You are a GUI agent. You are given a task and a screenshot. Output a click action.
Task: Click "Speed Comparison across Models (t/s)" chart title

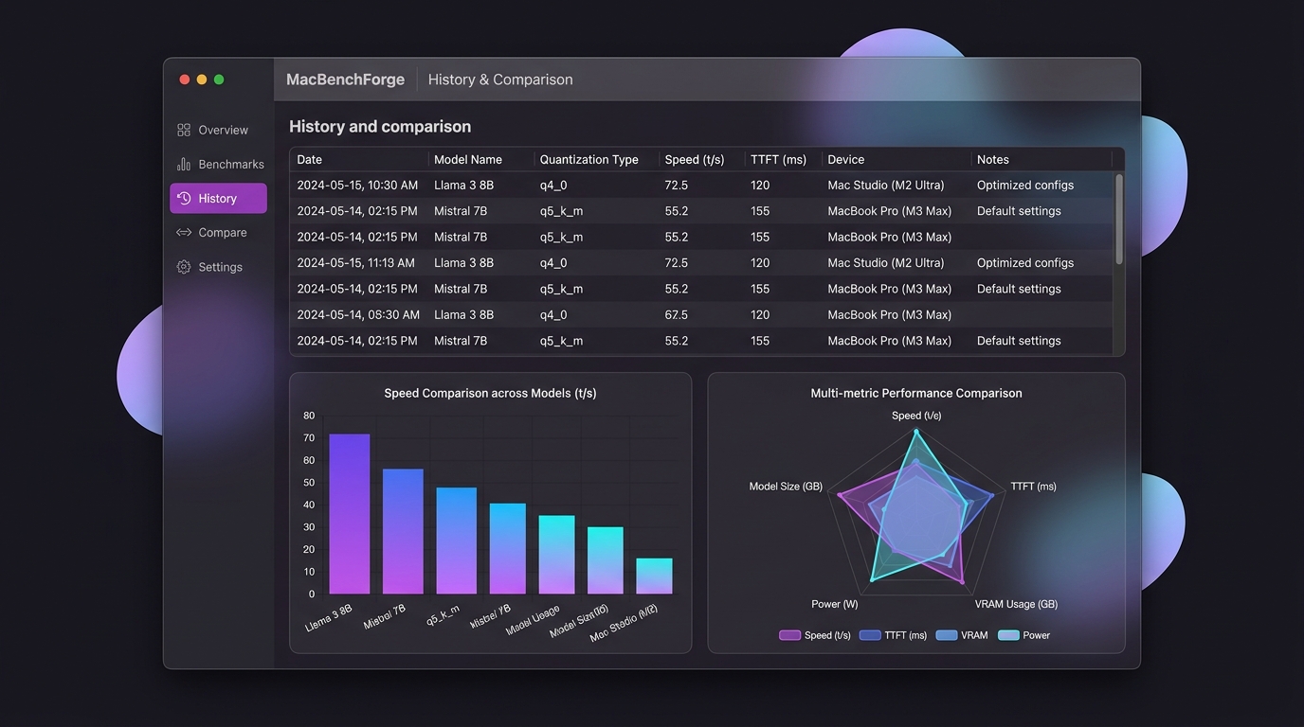click(490, 393)
